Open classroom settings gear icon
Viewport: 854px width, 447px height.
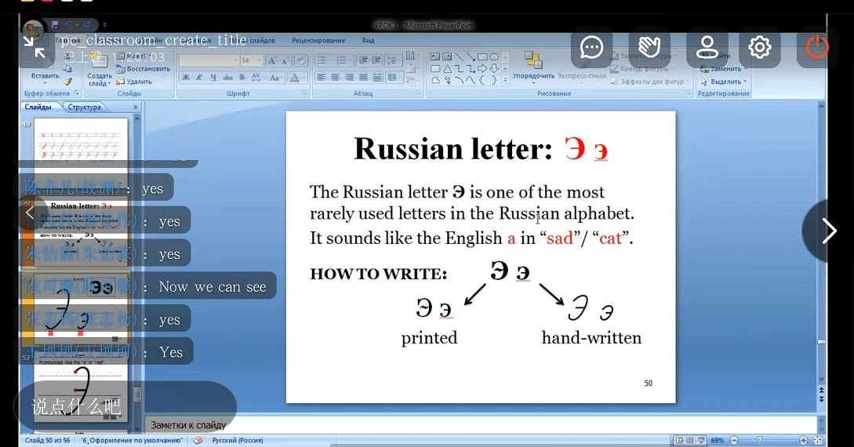[x=760, y=47]
